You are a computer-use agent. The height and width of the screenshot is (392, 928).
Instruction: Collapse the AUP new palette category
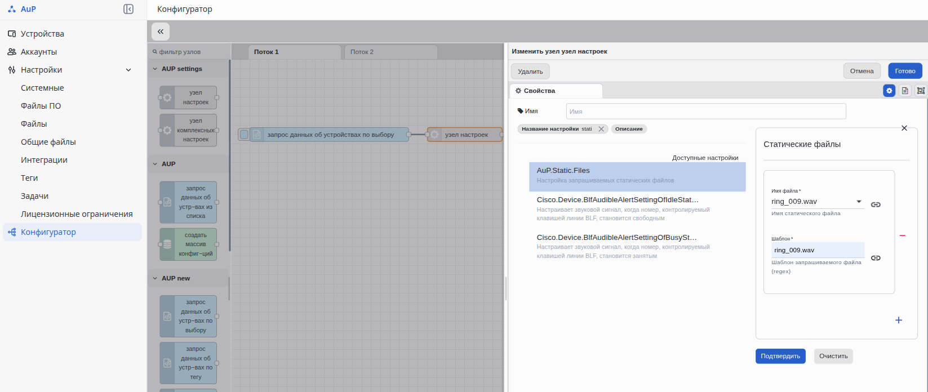point(156,278)
